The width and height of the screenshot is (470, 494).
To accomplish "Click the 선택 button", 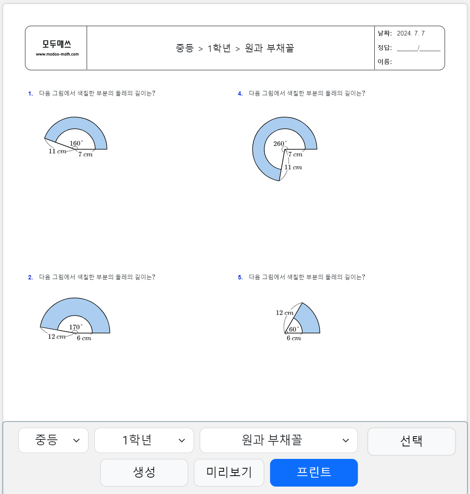I will pyautogui.click(x=411, y=441).
